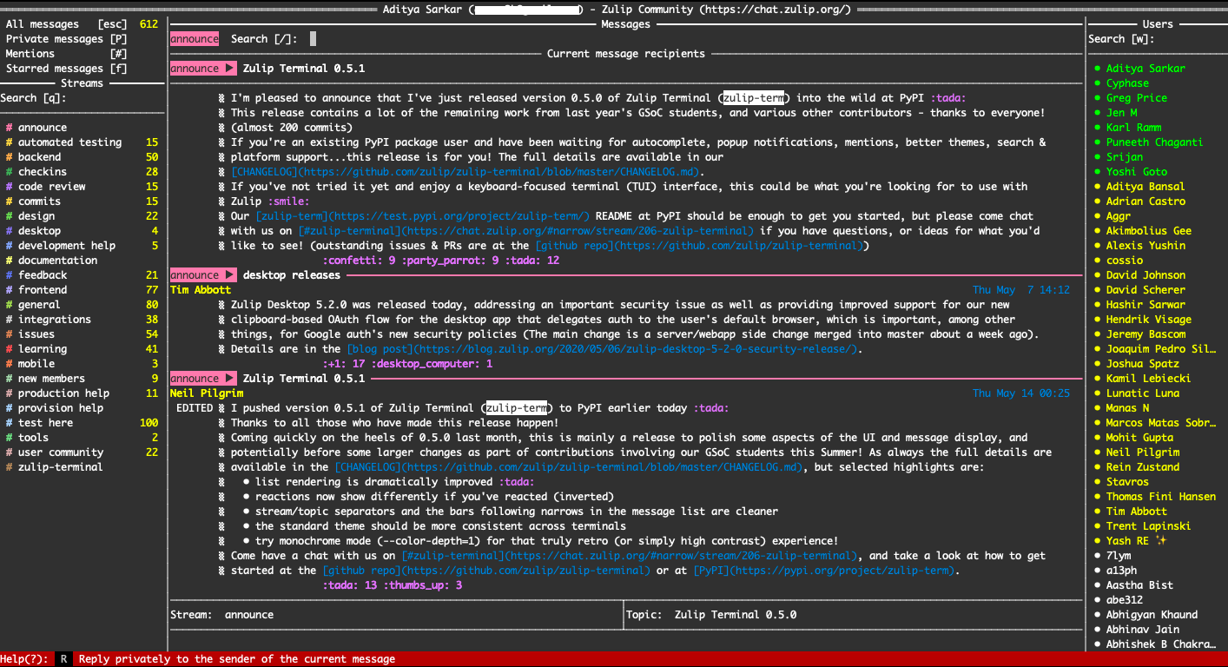Click the :party_parrot: 9 reaction

click(x=452, y=261)
